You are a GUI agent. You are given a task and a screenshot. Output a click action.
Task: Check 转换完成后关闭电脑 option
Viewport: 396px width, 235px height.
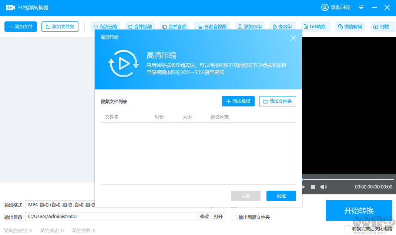(x=347, y=228)
